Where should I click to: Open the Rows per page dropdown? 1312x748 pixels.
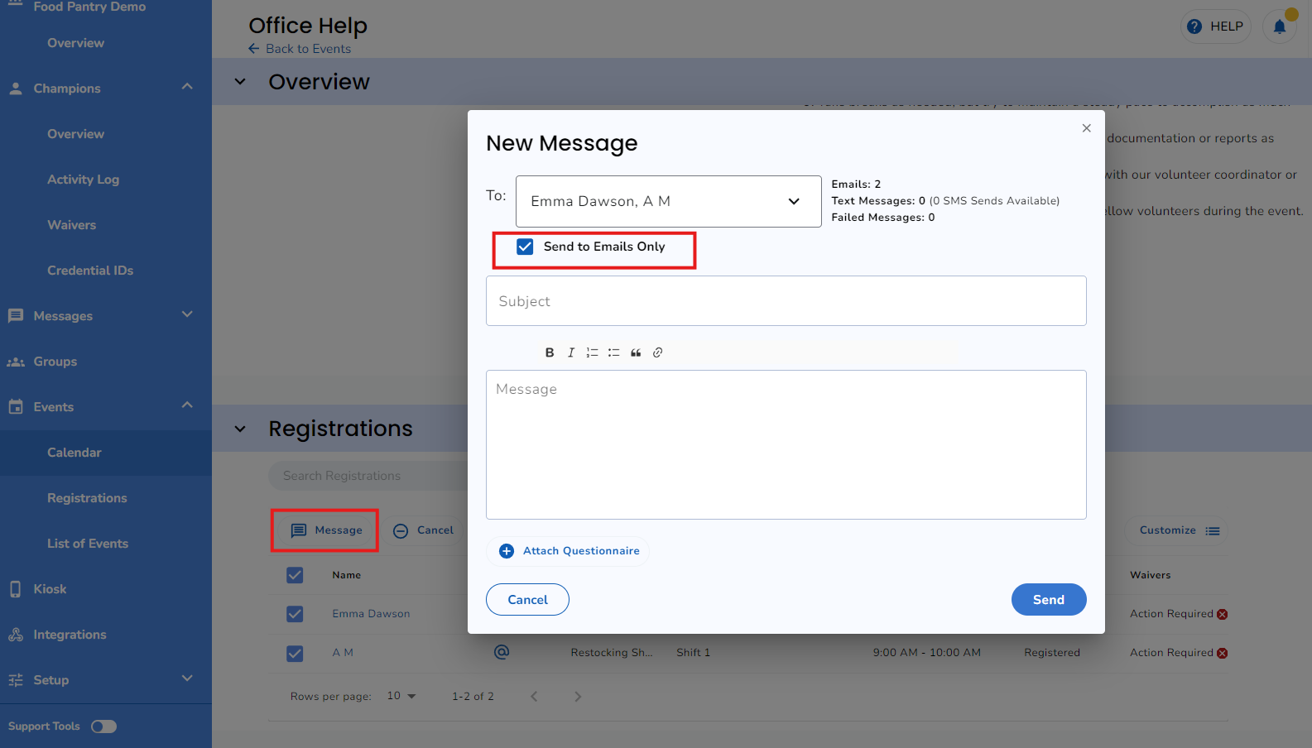[x=401, y=696]
